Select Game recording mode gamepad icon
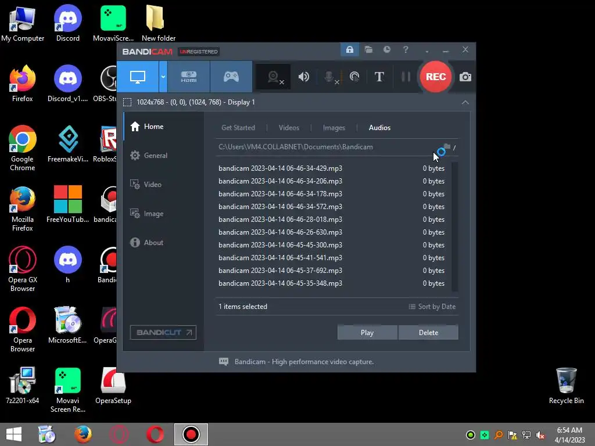This screenshot has width=595, height=446. click(231, 77)
